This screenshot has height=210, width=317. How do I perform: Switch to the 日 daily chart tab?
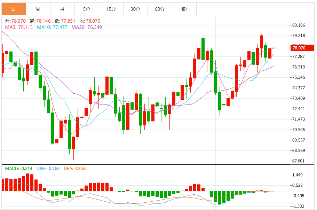click(x=13, y=9)
